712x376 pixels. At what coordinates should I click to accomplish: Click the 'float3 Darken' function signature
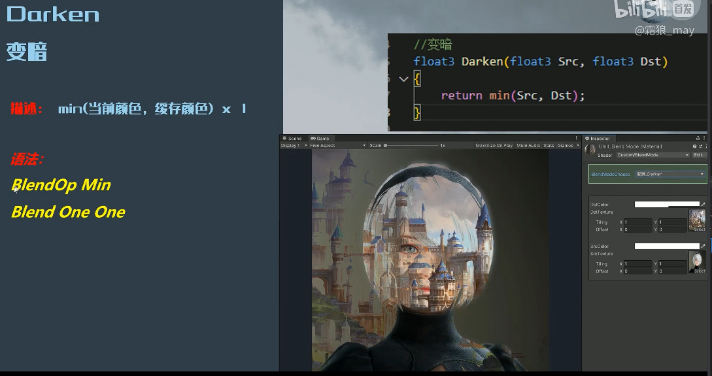540,61
